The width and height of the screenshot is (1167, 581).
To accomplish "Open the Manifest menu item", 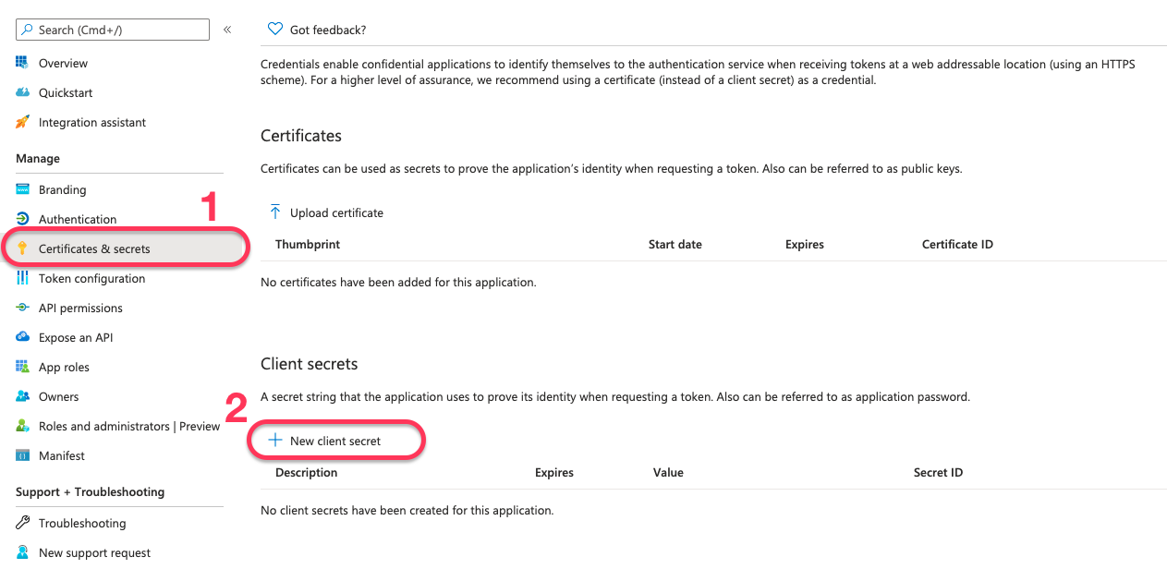I will pyautogui.click(x=61, y=456).
